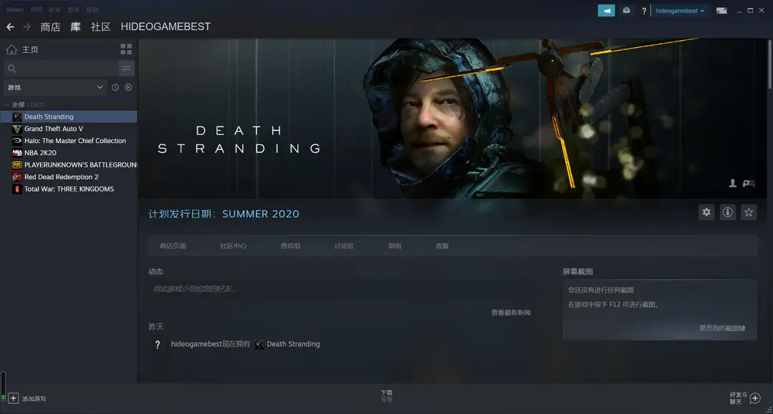The image size is (773, 414).
Task: Click PLAYERUNKNOWN'S BATTLEGROUNDS game icon
Action: click(x=17, y=165)
